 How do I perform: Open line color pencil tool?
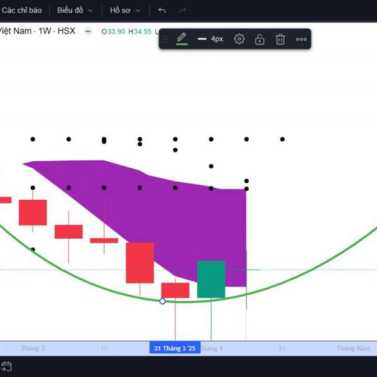[182, 39]
